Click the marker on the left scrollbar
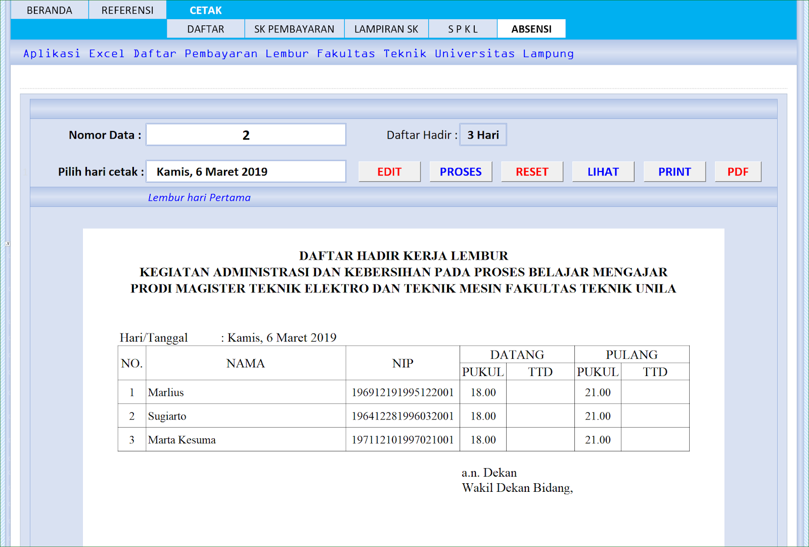 tap(8, 243)
